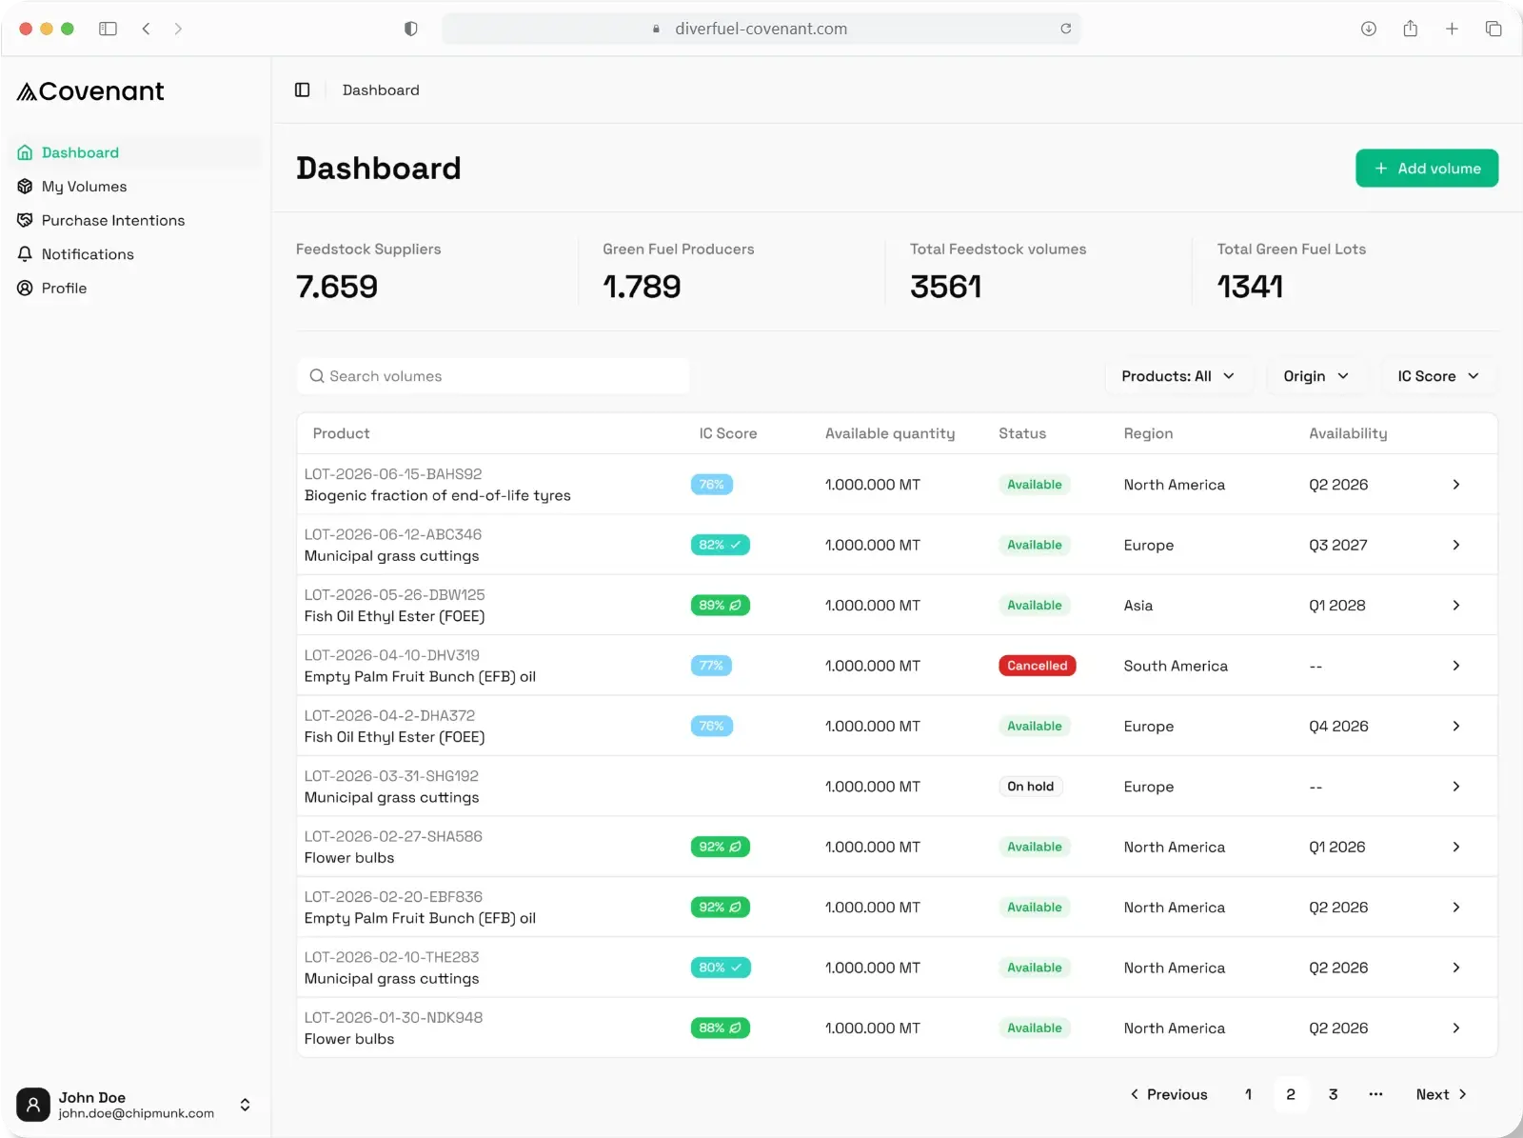Click the Covenant logo
The width and height of the screenshot is (1523, 1138).
[x=90, y=91]
